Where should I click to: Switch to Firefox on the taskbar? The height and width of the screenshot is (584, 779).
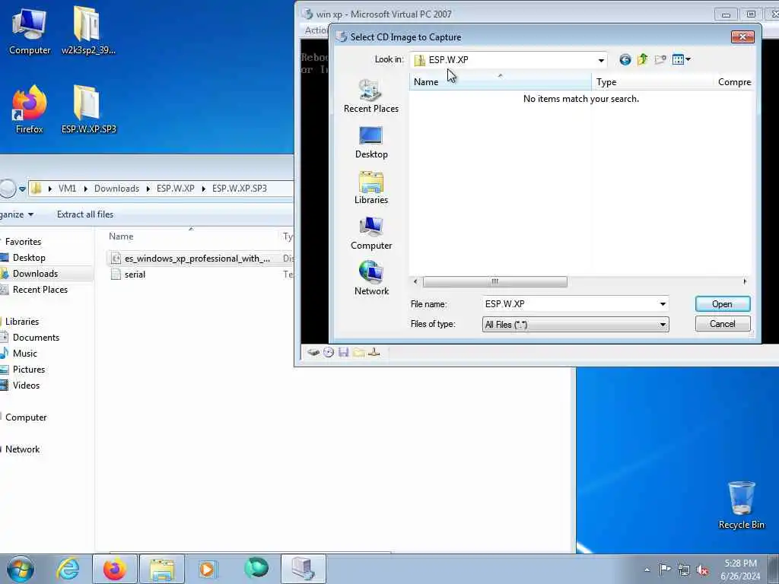coord(115,569)
